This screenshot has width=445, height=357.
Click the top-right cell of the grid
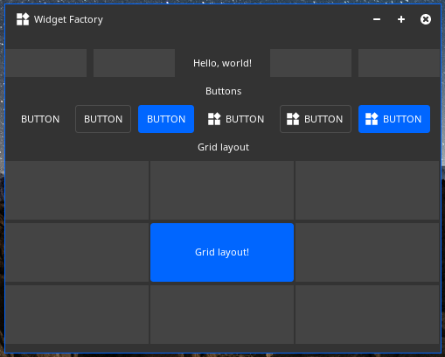point(367,190)
